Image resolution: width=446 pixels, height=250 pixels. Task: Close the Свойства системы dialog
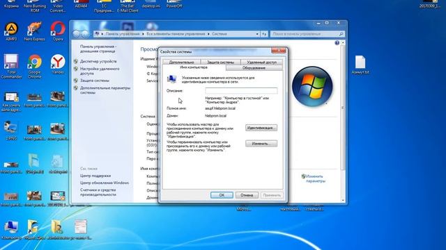[279, 51]
